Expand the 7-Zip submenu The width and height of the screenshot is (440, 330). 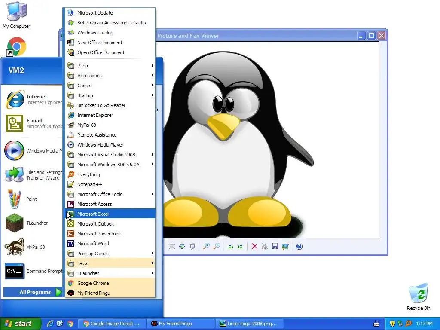(x=110, y=66)
